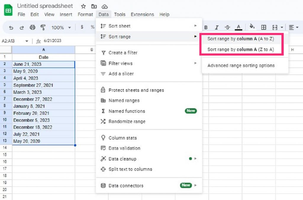Open the Format menu
Image resolution: width=303 pixels, height=200 pixels.
[x=85, y=14]
